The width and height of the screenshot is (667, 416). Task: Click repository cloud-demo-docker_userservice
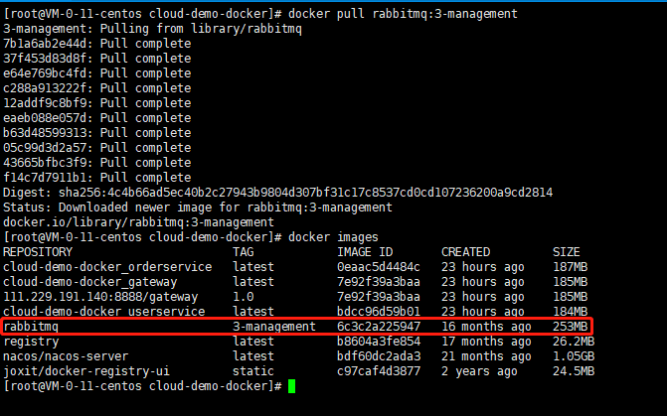(104, 312)
